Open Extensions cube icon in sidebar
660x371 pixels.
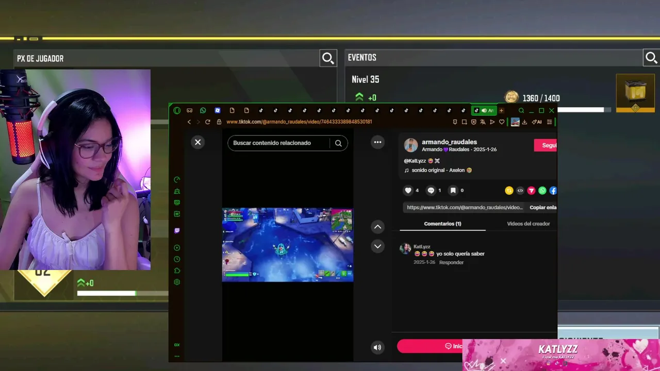(x=177, y=271)
